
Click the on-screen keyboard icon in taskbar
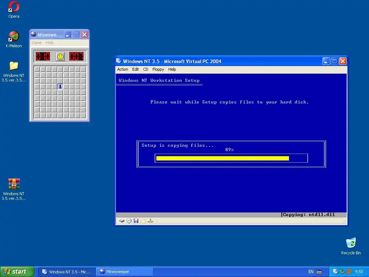(x=319, y=272)
